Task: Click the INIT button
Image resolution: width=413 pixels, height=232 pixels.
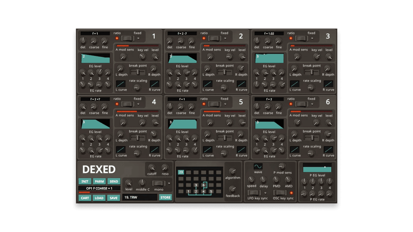Action: 85,181
